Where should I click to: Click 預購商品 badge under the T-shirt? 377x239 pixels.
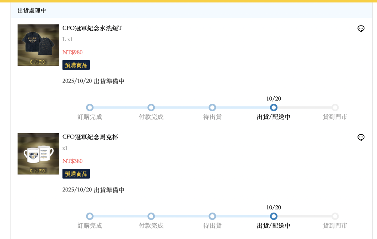[76, 65]
